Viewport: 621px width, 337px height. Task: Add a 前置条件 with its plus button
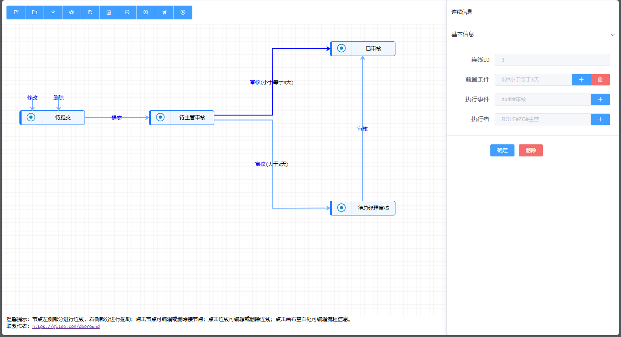[x=581, y=80]
